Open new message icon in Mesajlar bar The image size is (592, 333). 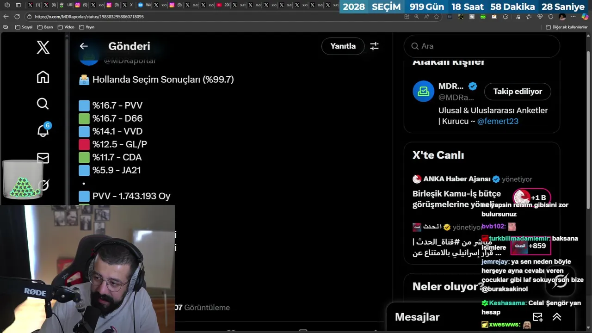(x=537, y=317)
